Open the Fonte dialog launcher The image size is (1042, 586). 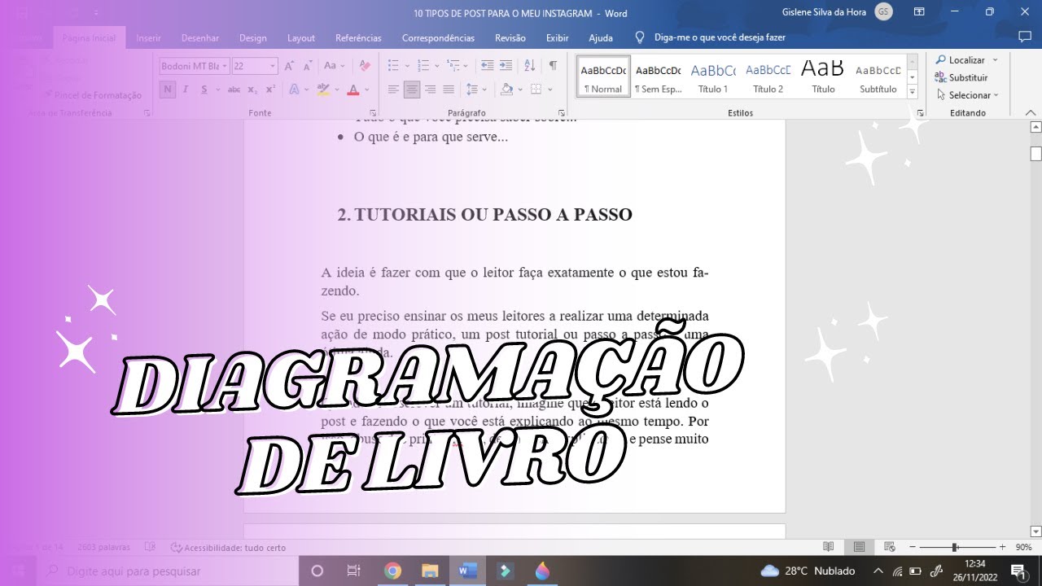click(x=372, y=113)
